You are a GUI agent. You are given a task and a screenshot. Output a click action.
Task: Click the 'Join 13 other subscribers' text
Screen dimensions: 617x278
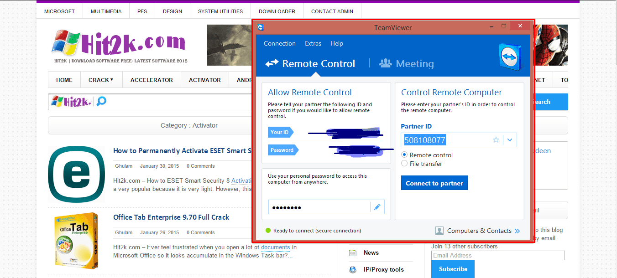[x=464, y=247]
